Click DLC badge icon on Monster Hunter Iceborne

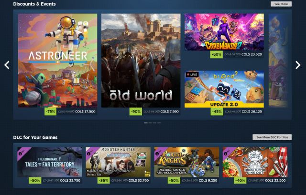pyautogui.click(x=90, y=152)
